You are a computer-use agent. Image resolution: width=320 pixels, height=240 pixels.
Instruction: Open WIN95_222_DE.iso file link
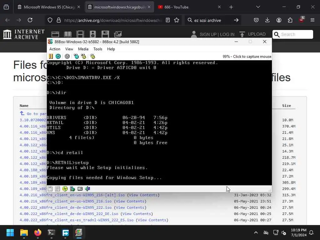pos(69,214)
